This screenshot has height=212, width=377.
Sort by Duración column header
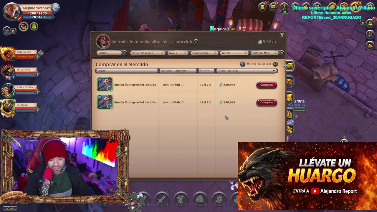pos(206,71)
